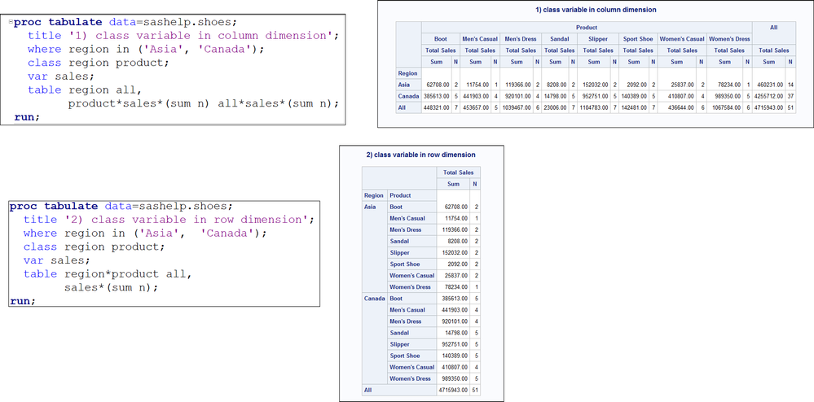Viewport: 814px width, 402px height.
Task: Click the 'Women's Dress' column header in first table
Action: [x=729, y=38]
